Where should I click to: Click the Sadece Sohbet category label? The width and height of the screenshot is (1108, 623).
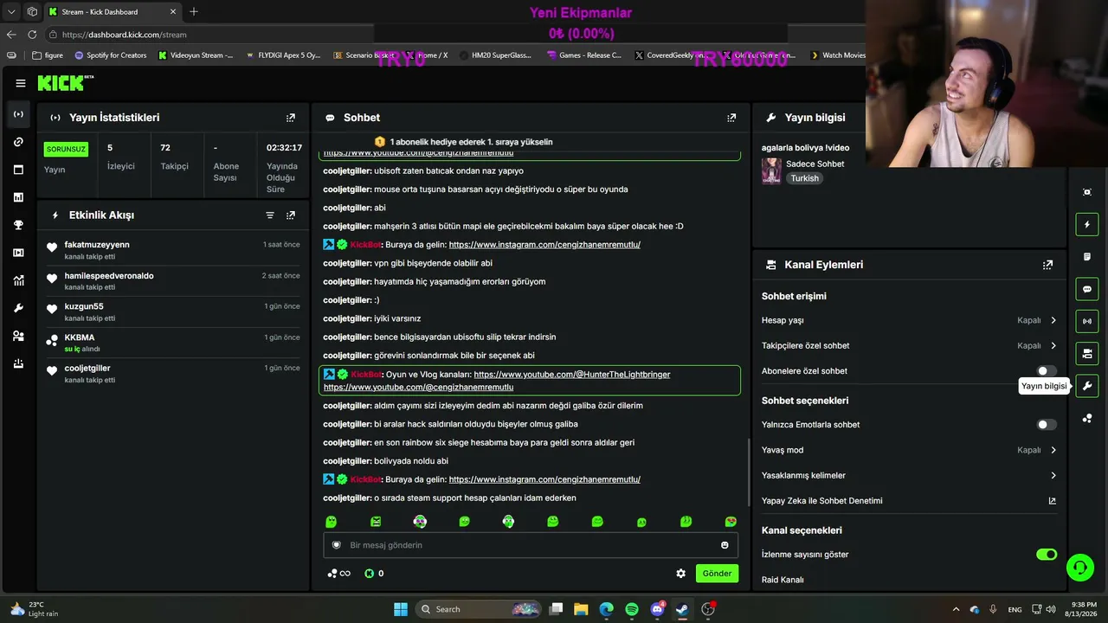coord(815,164)
